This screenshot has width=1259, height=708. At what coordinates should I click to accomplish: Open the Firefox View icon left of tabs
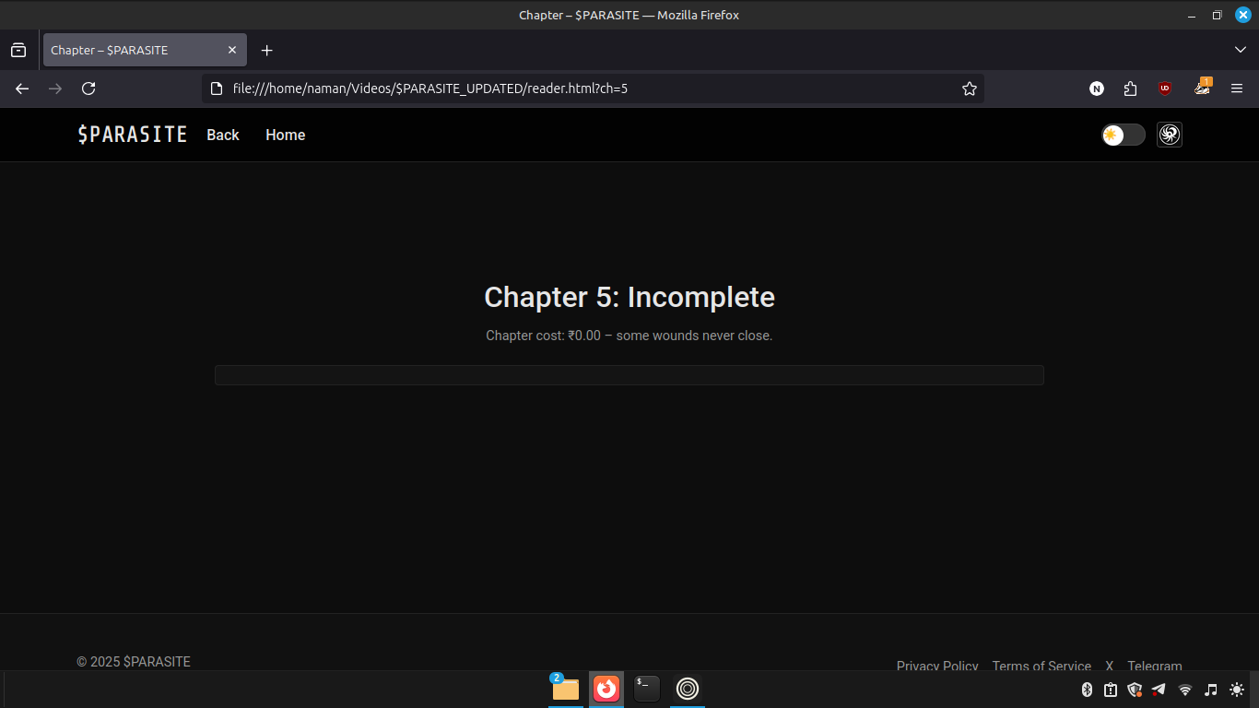coord(18,50)
